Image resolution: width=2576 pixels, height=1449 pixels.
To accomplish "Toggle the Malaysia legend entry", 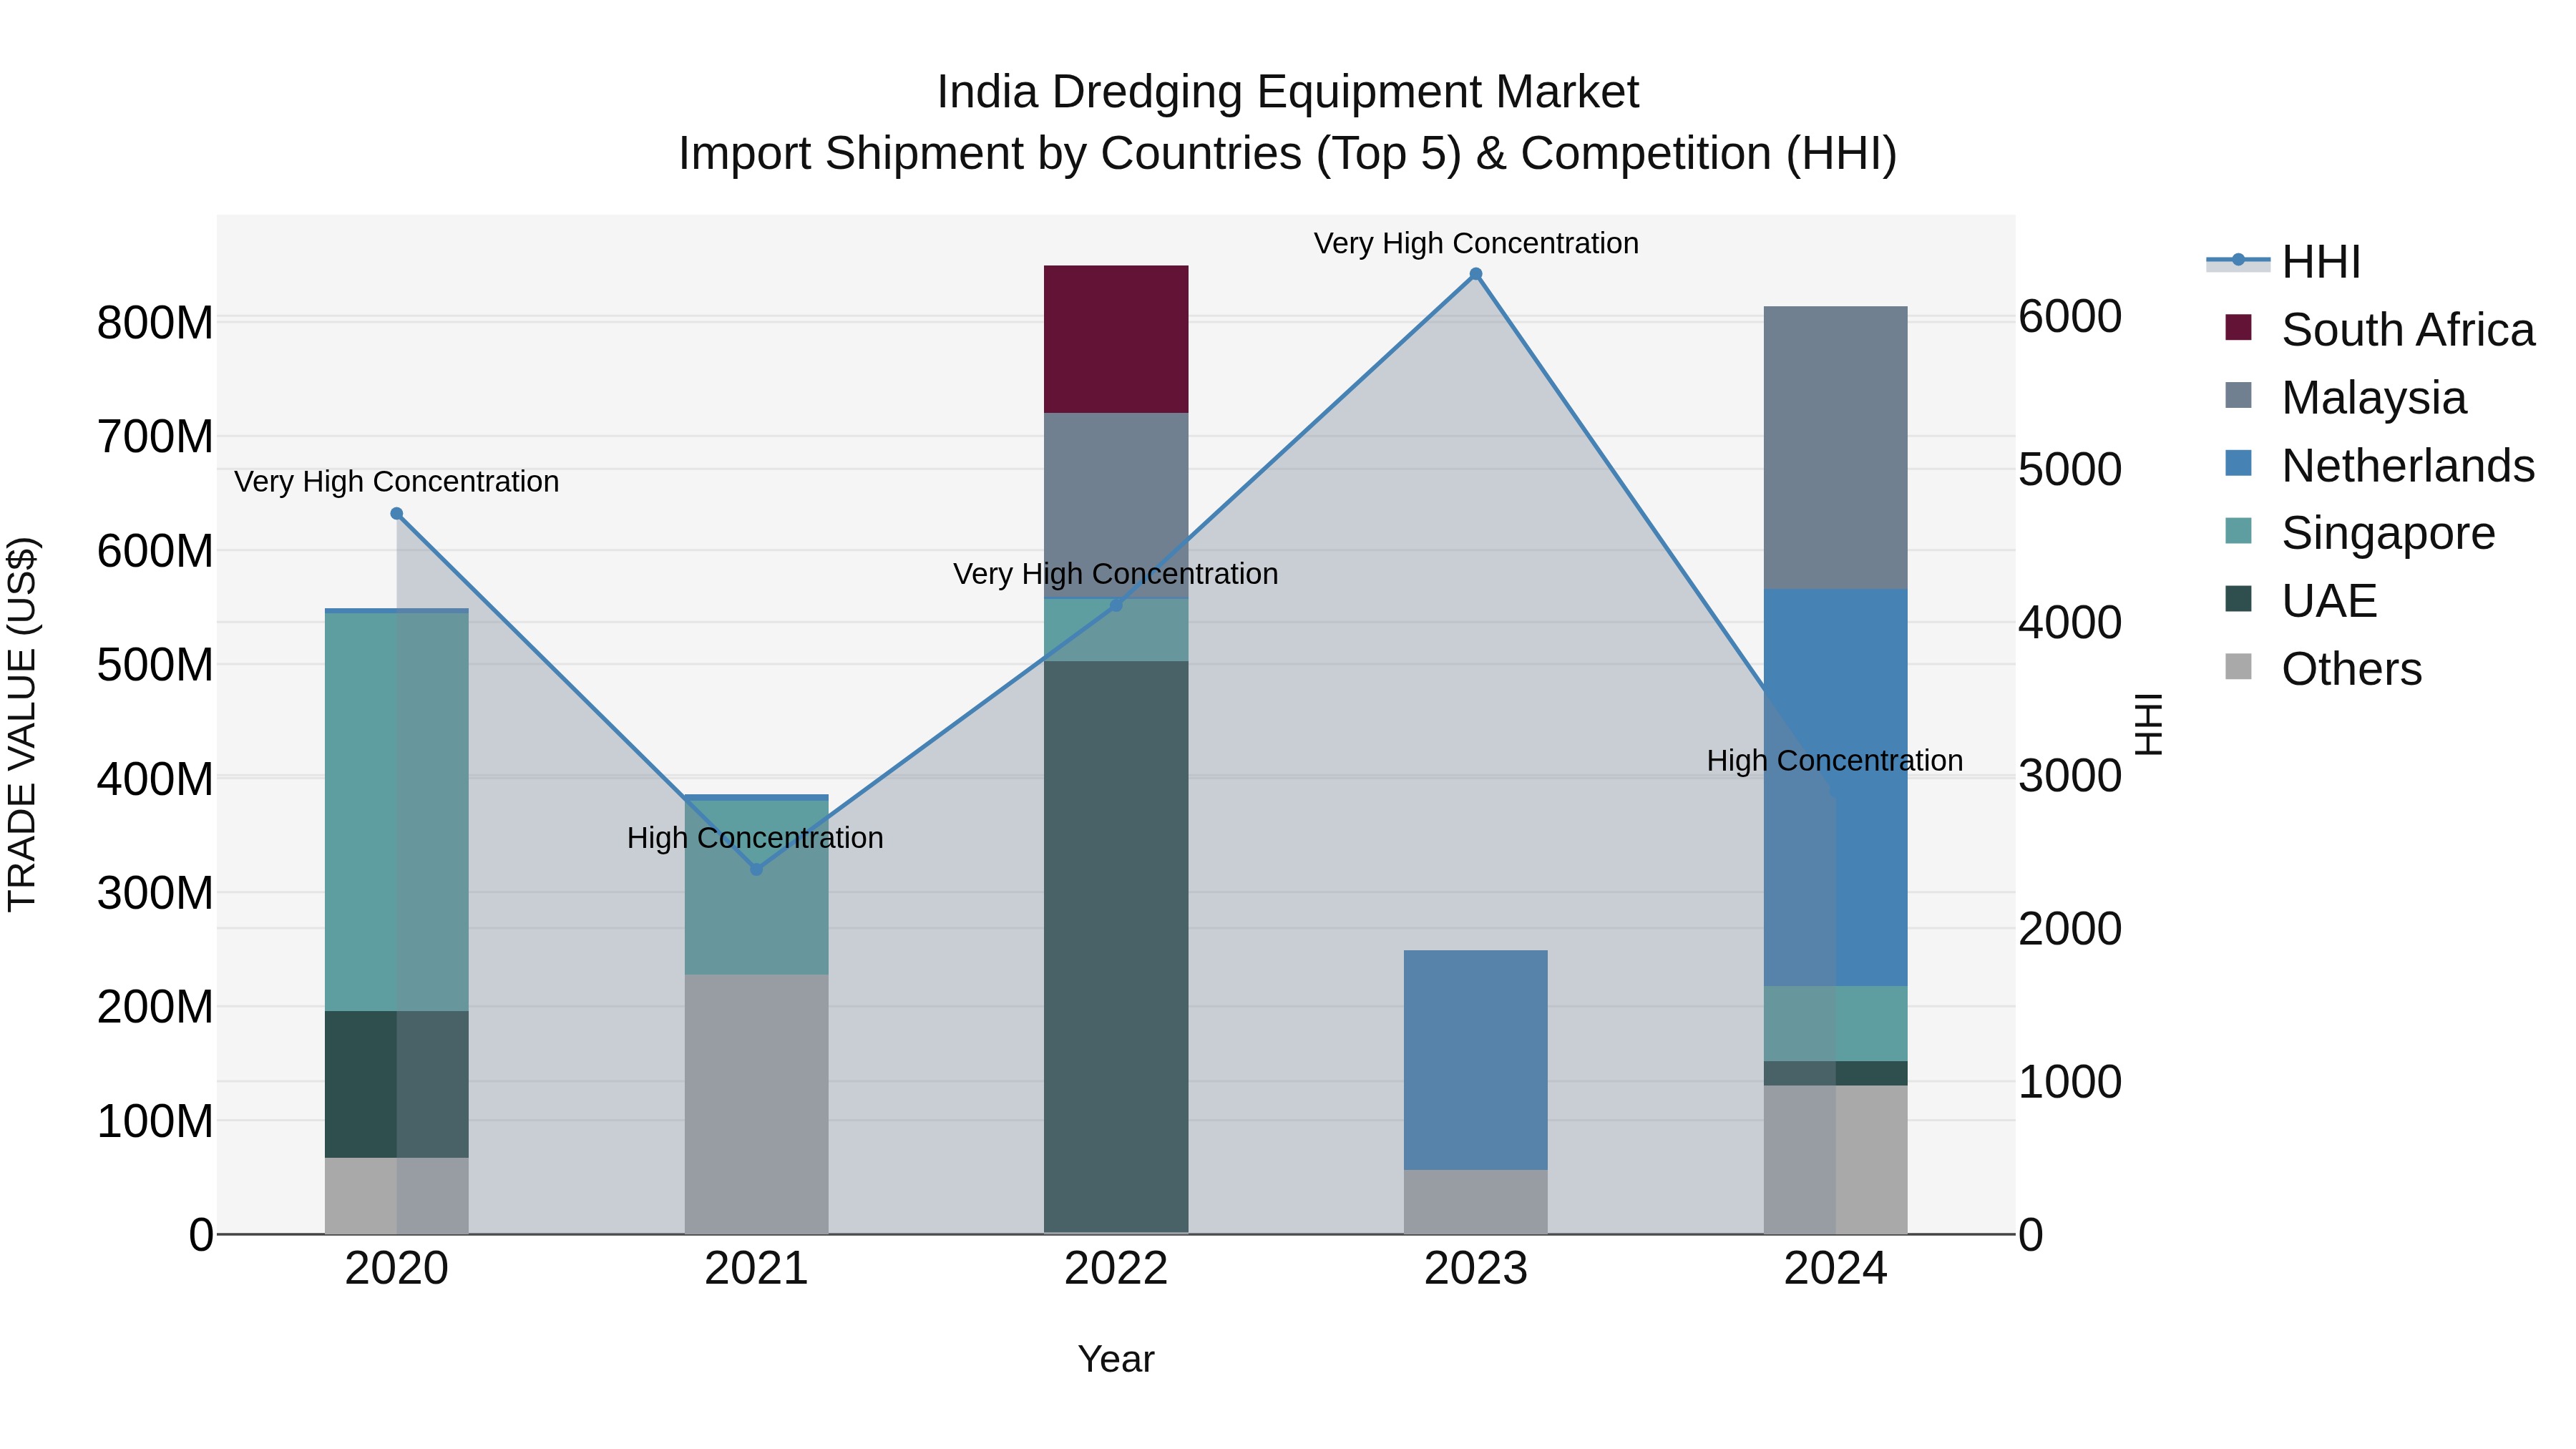I will coord(2345,397).
